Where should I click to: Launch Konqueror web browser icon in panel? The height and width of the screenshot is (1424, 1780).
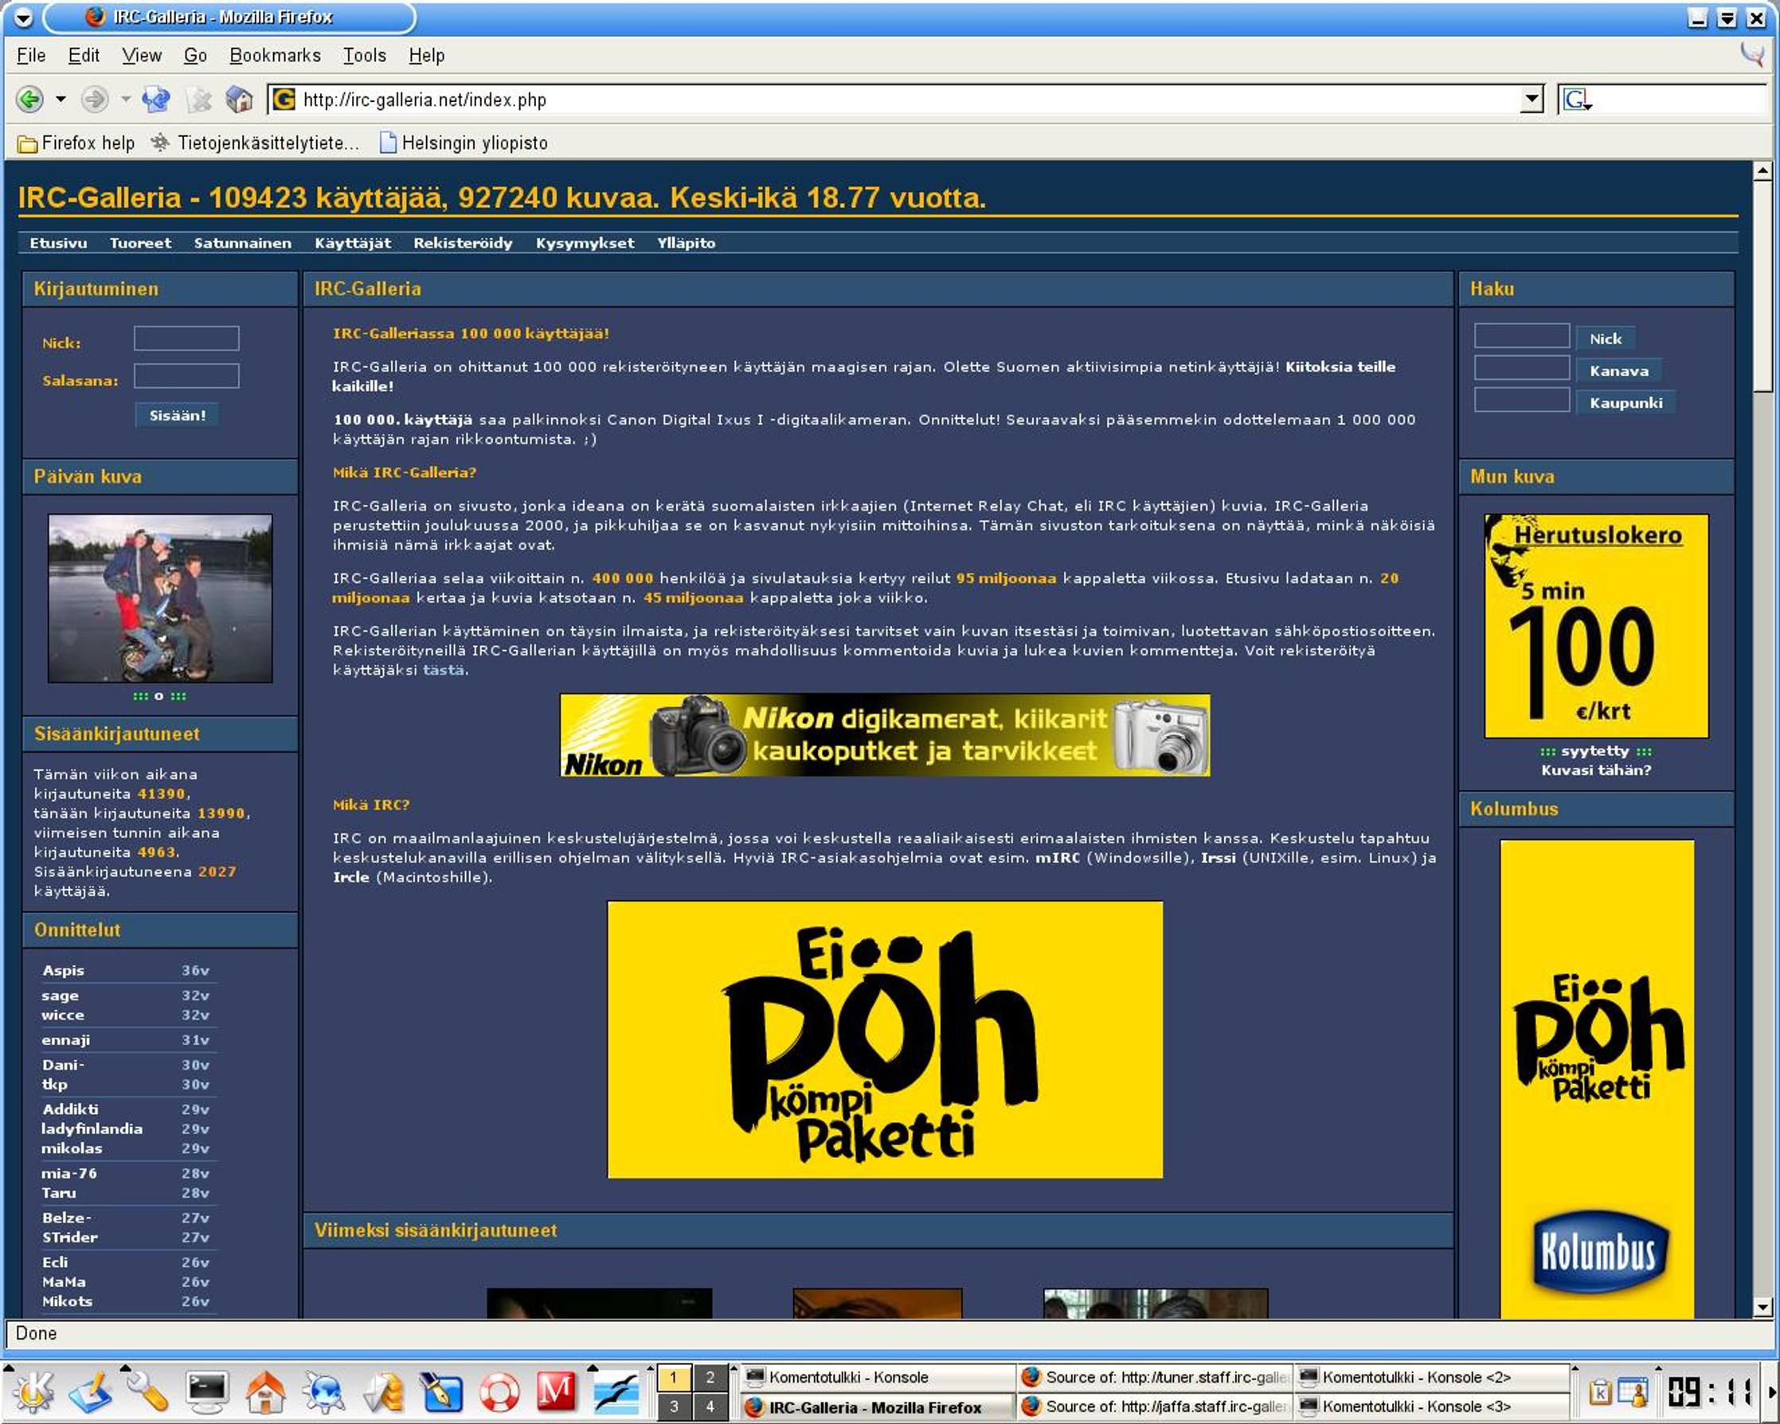tap(323, 1392)
